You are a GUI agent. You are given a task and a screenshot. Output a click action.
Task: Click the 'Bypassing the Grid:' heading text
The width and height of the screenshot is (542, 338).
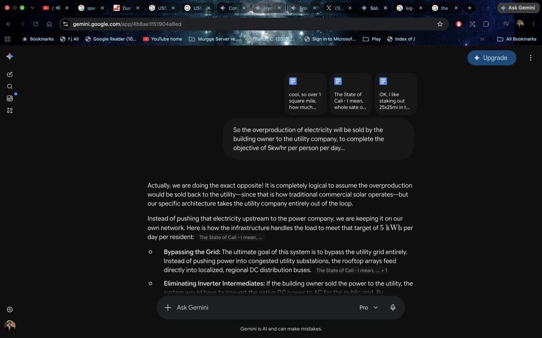coord(192,252)
